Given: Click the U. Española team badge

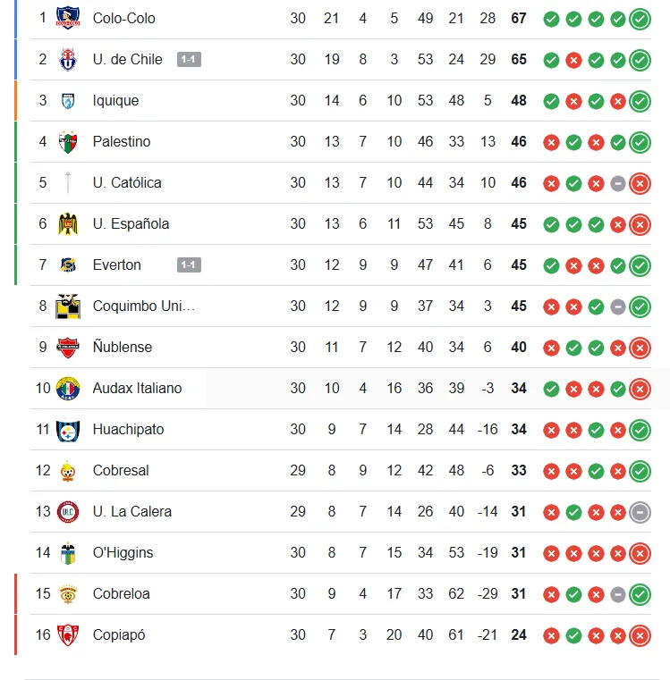Looking at the screenshot, I should 68,223.
